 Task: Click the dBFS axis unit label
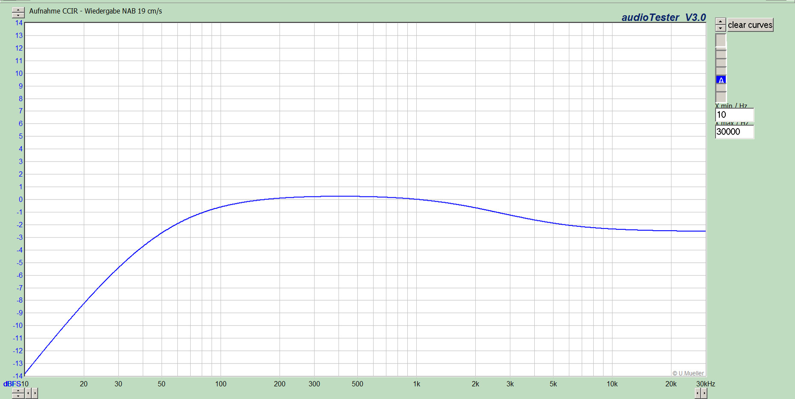point(12,384)
